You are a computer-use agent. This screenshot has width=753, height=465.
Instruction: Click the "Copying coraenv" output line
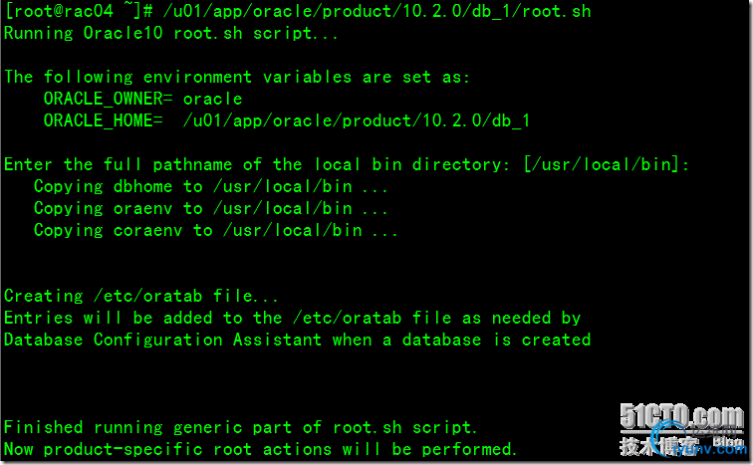(215, 230)
